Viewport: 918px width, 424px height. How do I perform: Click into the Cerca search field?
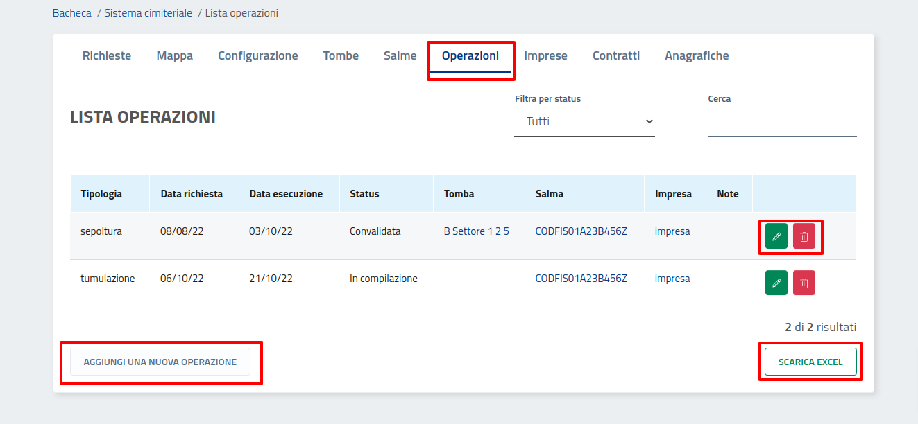coord(781,123)
